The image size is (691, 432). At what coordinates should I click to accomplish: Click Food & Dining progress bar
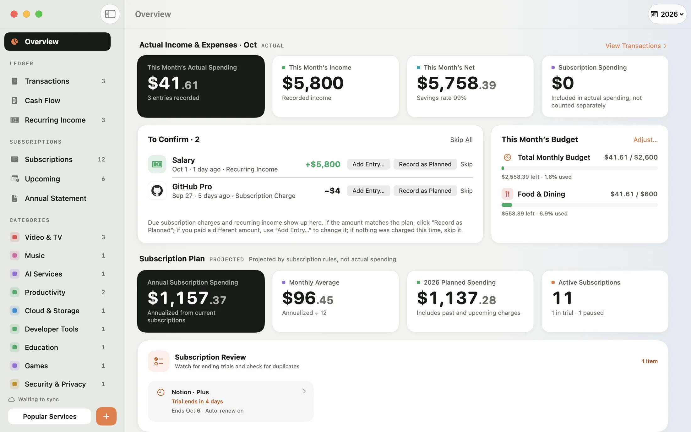[579, 205]
